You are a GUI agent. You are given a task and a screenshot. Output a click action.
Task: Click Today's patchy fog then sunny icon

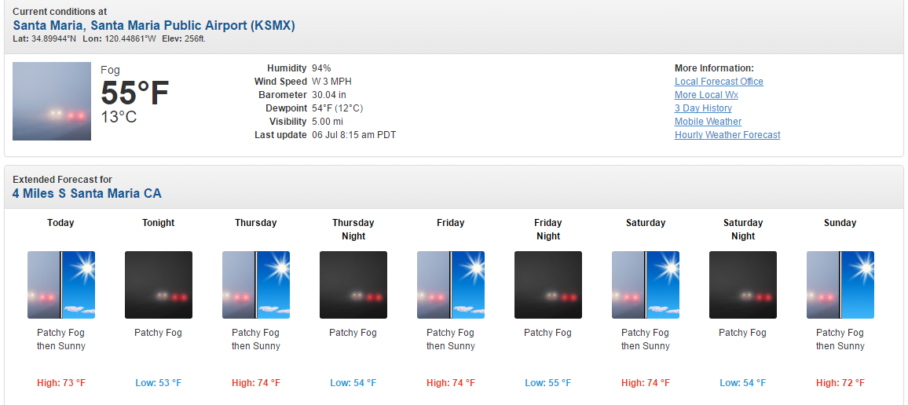pyautogui.click(x=60, y=285)
